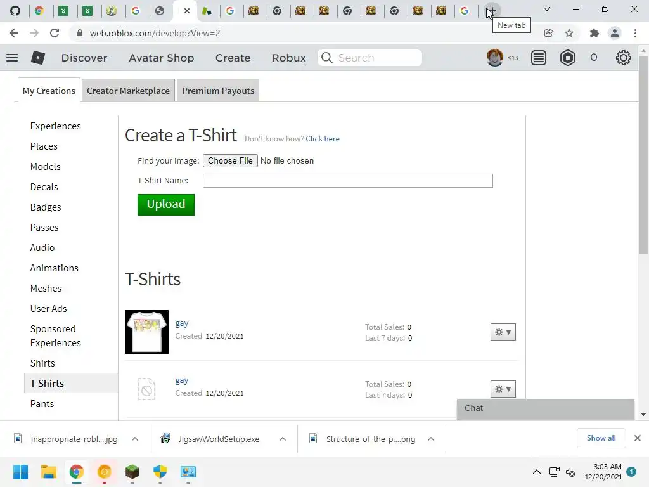Image resolution: width=649 pixels, height=487 pixels.
Task: Expand options for JigsawWorldSetup.exe download
Action: 283,439
